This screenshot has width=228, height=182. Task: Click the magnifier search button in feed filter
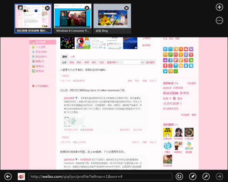coord(142,62)
